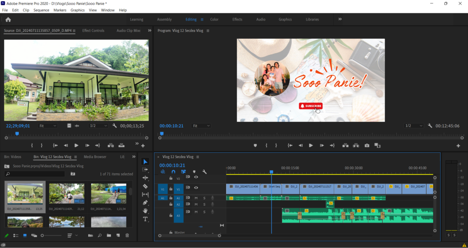Switch to Effect Controls tab

click(x=93, y=31)
